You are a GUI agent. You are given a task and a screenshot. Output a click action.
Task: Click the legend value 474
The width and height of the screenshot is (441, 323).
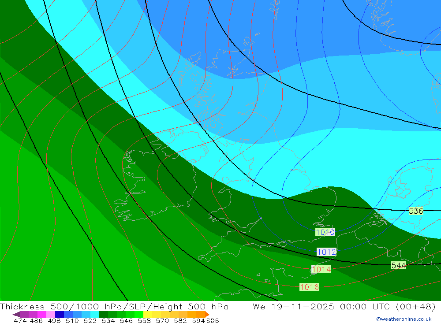tap(20, 321)
